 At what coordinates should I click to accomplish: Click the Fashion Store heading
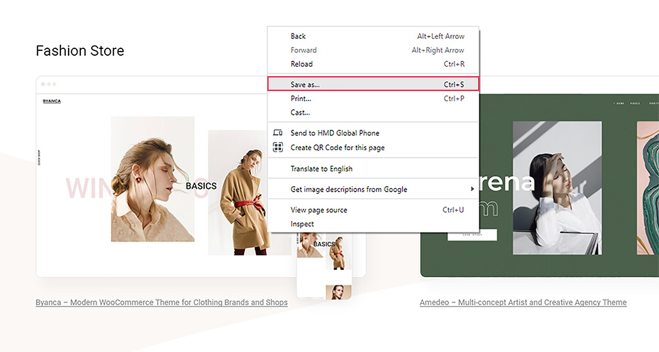[80, 51]
